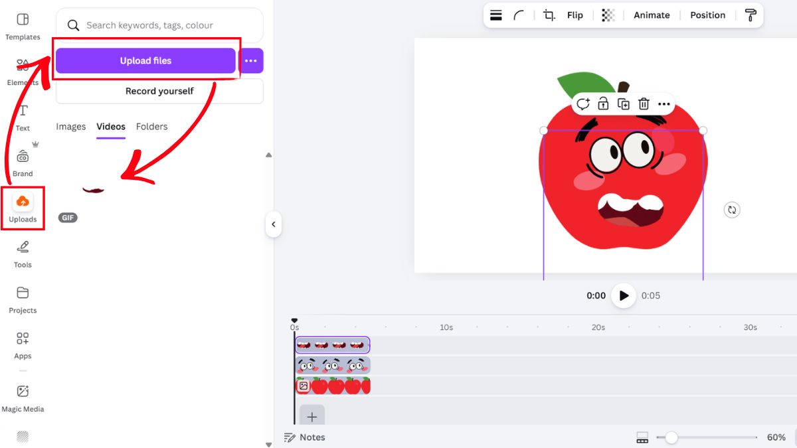The width and height of the screenshot is (797, 448).
Task: Delete the selected element with trash icon
Action: (x=644, y=104)
